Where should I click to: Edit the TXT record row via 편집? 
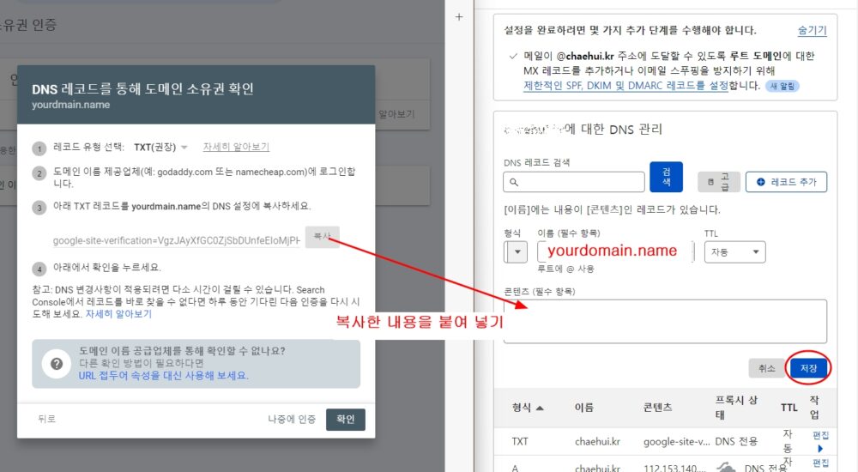point(820,435)
